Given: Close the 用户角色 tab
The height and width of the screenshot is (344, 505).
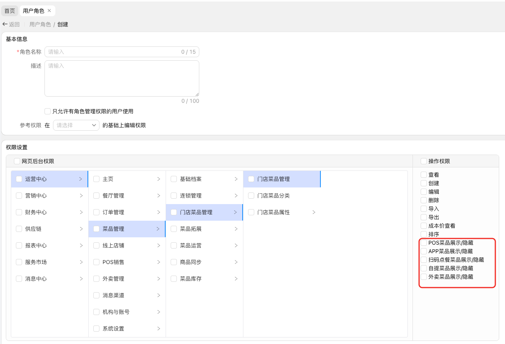Looking at the screenshot, I should [x=49, y=11].
